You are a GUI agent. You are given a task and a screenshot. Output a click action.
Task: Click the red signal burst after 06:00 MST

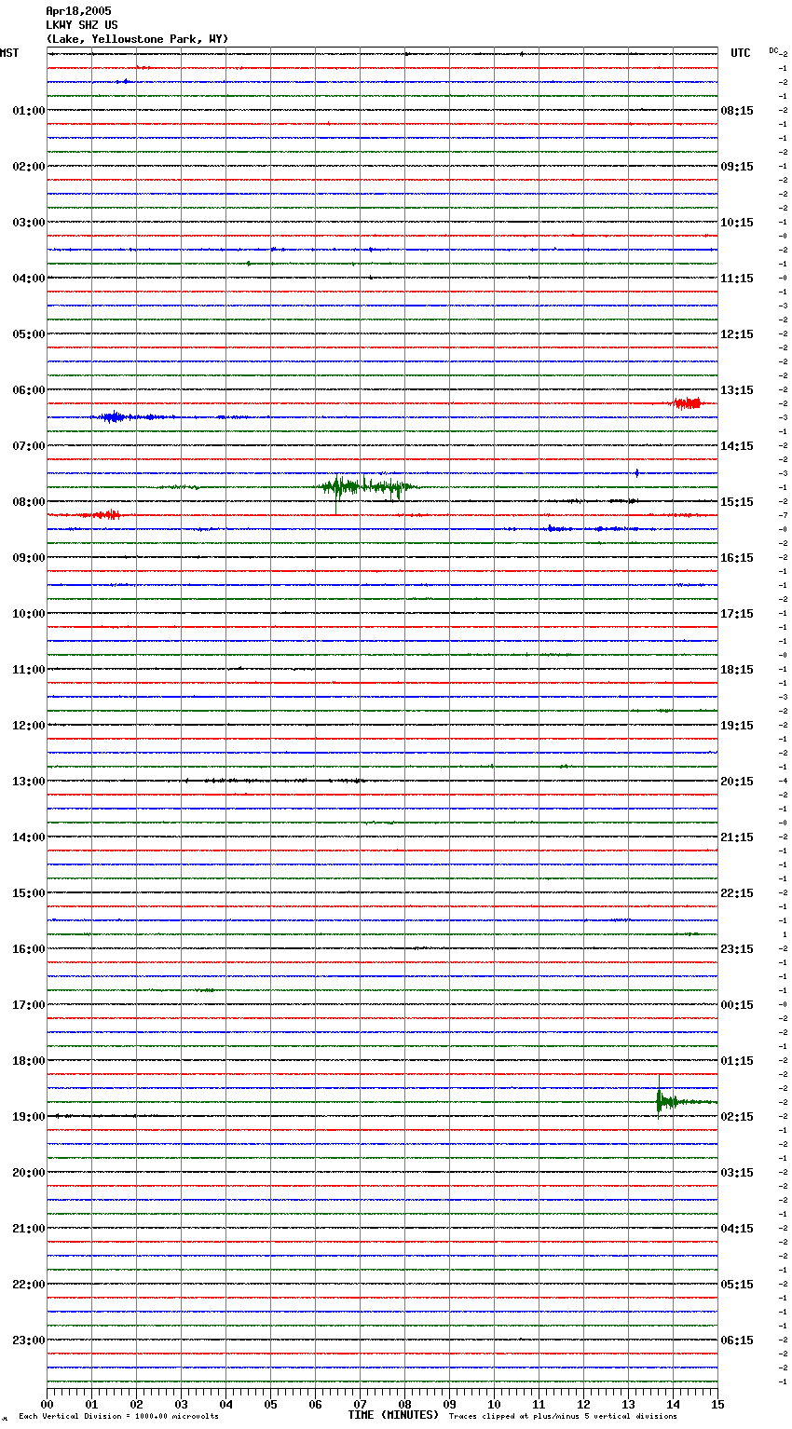pos(689,403)
